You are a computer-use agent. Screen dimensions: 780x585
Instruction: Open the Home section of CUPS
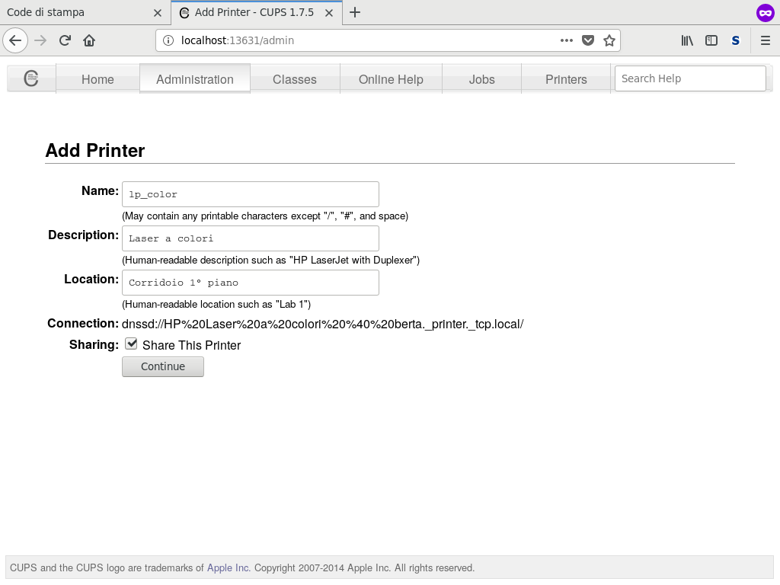click(x=97, y=79)
